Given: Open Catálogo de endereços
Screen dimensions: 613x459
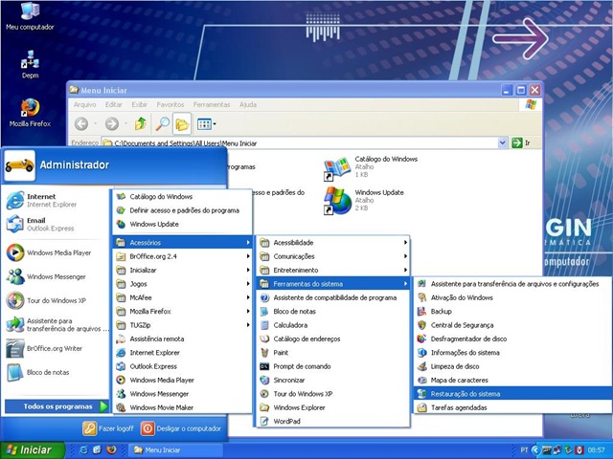Looking at the screenshot, I should coord(333,339).
